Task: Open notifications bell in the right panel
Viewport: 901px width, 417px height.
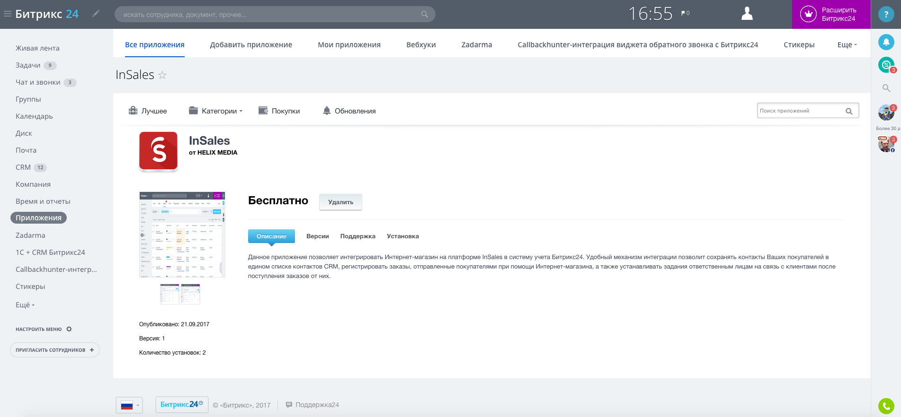Action: click(x=886, y=42)
